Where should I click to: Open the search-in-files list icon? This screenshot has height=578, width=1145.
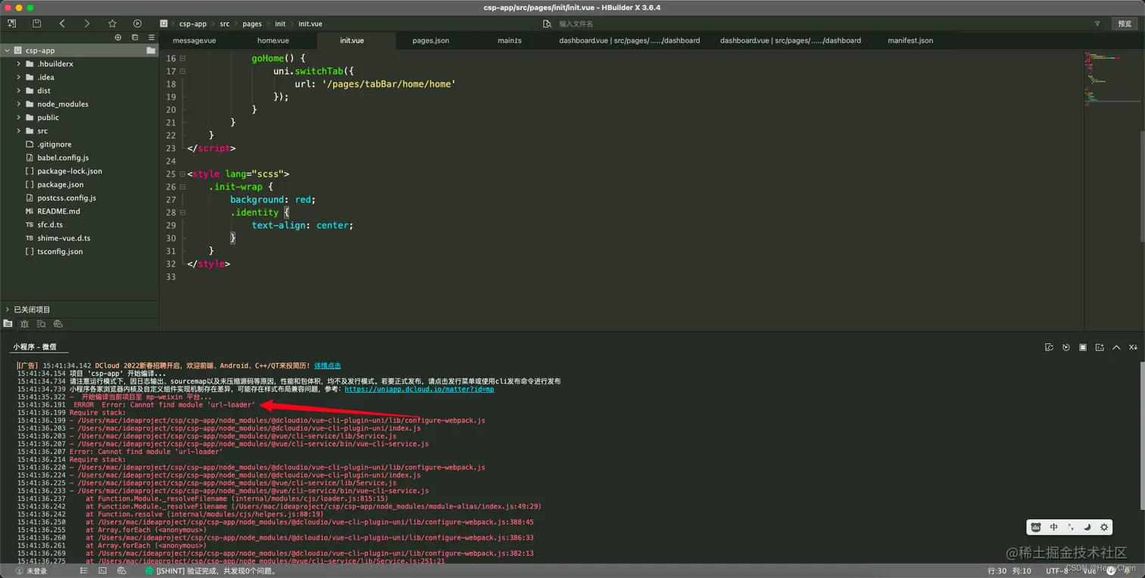pos(41,324)
